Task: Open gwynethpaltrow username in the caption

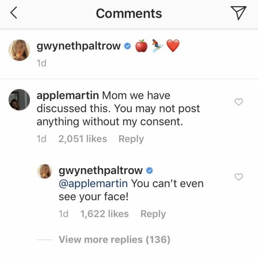Action: pyautogui.click(x=79, y=46)
